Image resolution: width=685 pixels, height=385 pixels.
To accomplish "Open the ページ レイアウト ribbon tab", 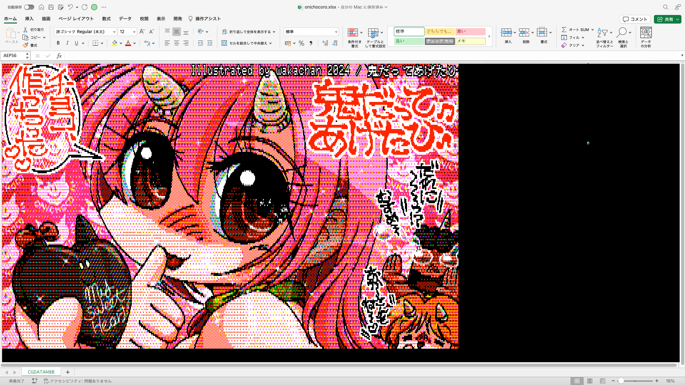I will click(76, 19).
